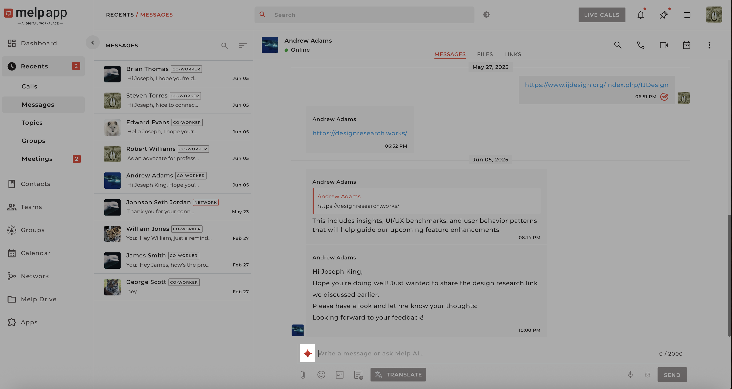Click the chat scrollbar on the right edge

tap(729, 276)
